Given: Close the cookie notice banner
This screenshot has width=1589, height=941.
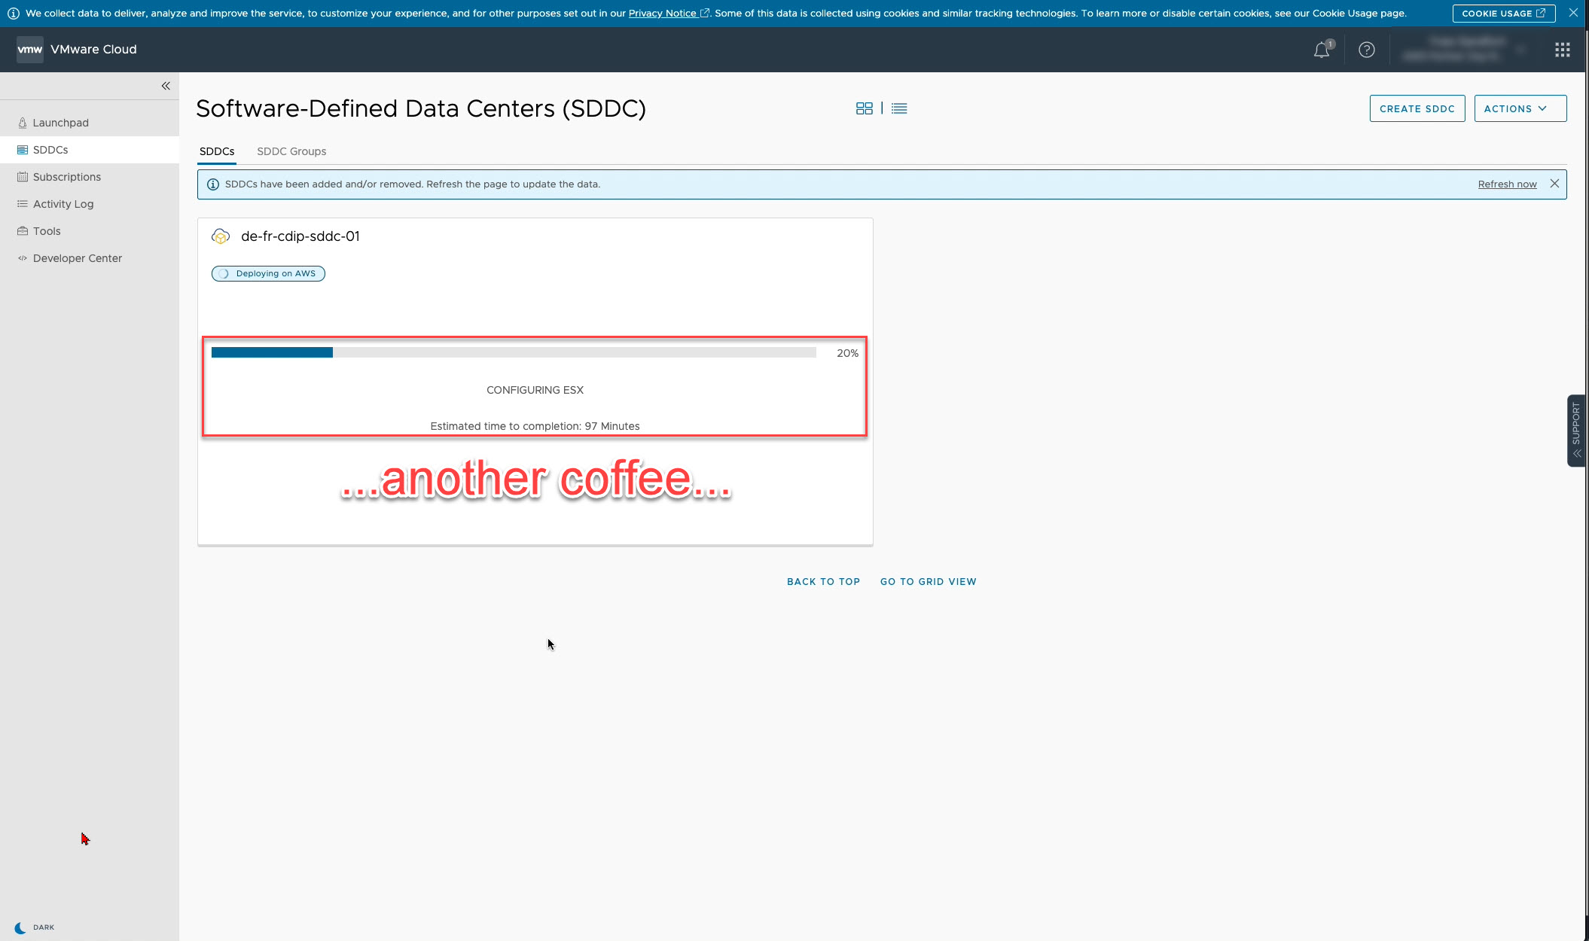Looking at the screenshot, I should click(x=1573, y=13).
